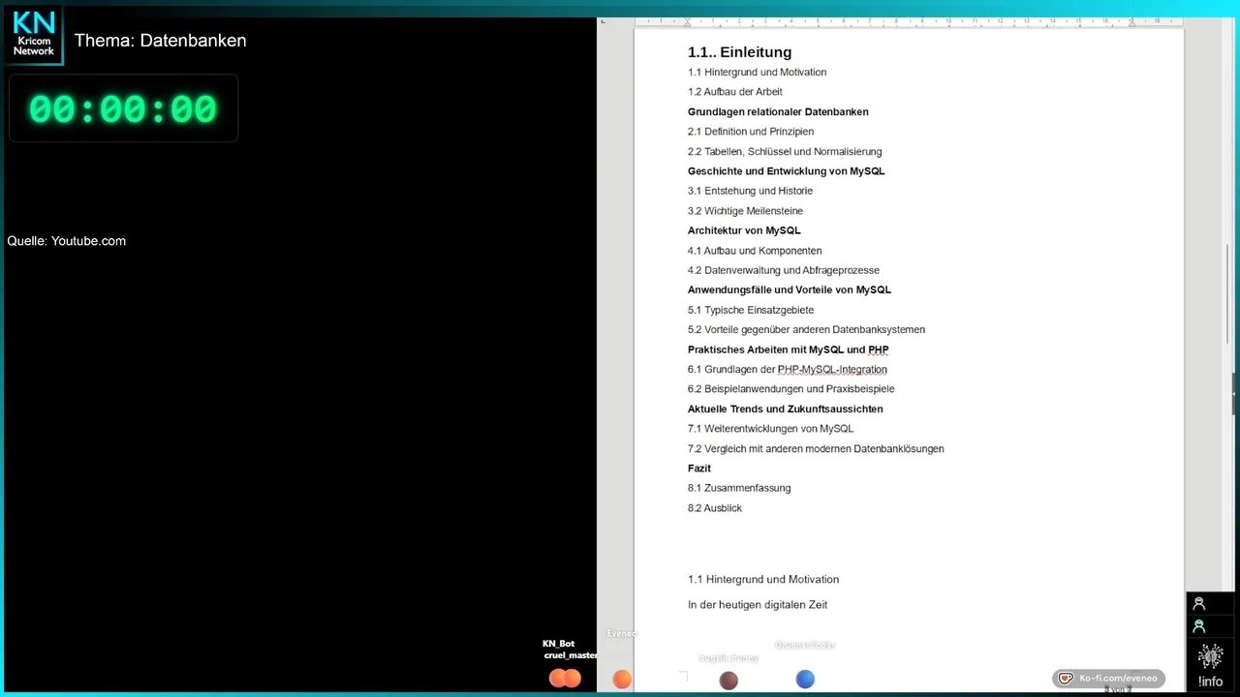Click the Bugsik Bunny brown avatar
The image size is (1240, 697).
(728, 681)
